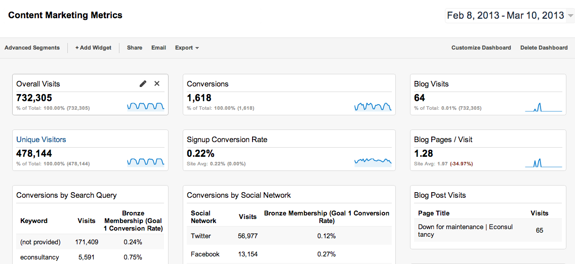Screen dimensions: 575x264
Task: Remove the Overall Visits widget with X icon
Action: [157, 84]
